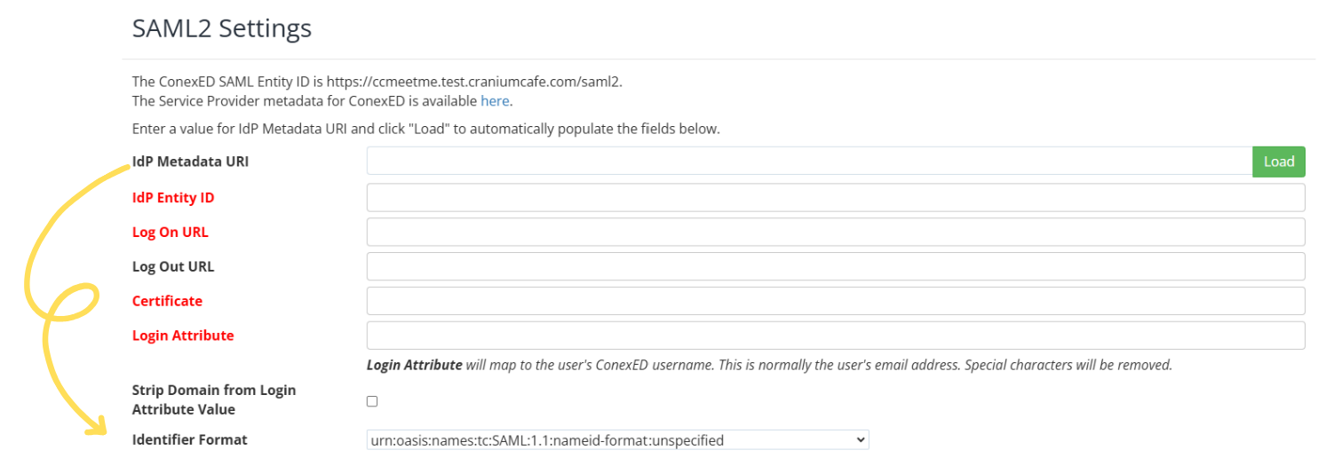The height and width of the screenshot is (466, 1334).
Task: Click the Certificate text field
Action: [835, 301]
